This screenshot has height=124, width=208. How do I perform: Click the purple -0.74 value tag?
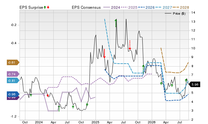point(13,74)
